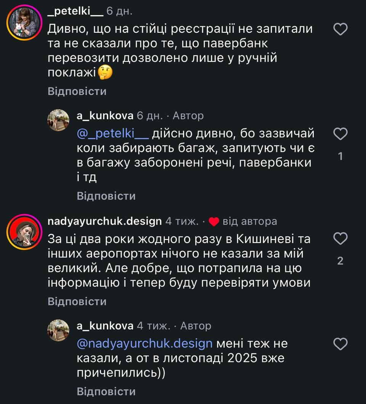Image resolution: width=366 pixels, height=404 pixels.
Task: Open the nadyayurchuk.design username link
Action: 104,221
